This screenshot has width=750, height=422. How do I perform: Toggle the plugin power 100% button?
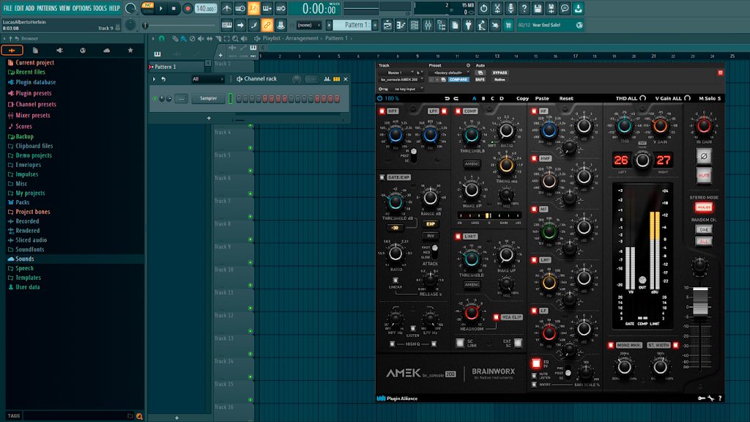(380, 99)
